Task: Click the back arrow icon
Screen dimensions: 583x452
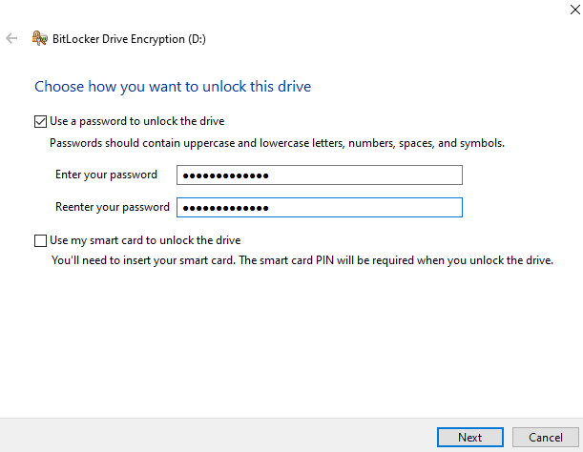Action: point(11,38)
